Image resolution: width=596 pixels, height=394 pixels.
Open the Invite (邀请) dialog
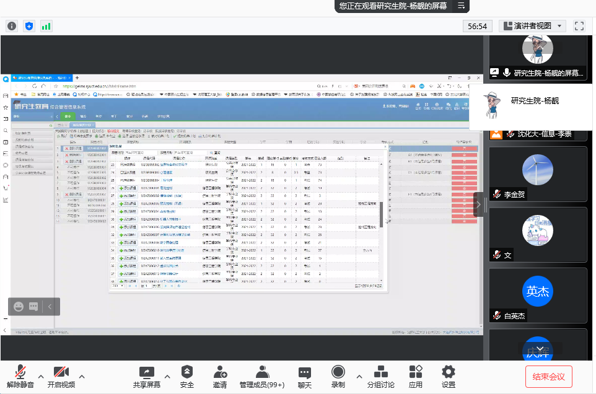click(220, 376)
